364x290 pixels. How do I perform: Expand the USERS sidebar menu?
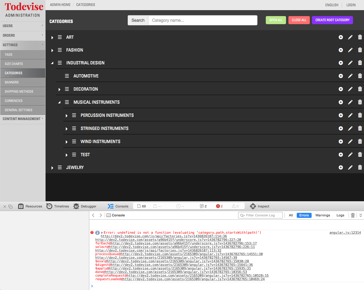pyautogui.click(x=23, y=26)
